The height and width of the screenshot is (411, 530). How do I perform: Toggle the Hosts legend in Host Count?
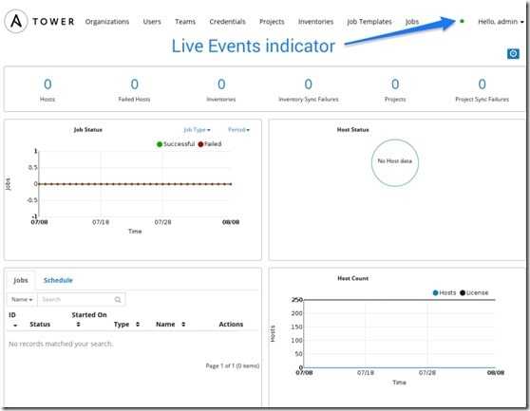(445, 292)
